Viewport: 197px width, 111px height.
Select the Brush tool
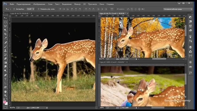(5, 47)
